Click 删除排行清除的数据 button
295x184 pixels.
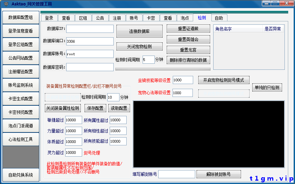pyautogui.click(x=188, y=60)
